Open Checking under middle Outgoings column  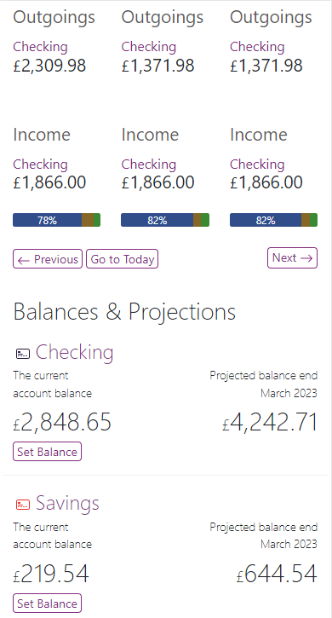(148, 47)
